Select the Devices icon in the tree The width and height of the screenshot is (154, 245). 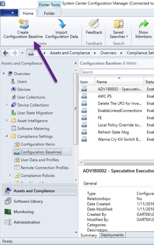click(14, 89)
